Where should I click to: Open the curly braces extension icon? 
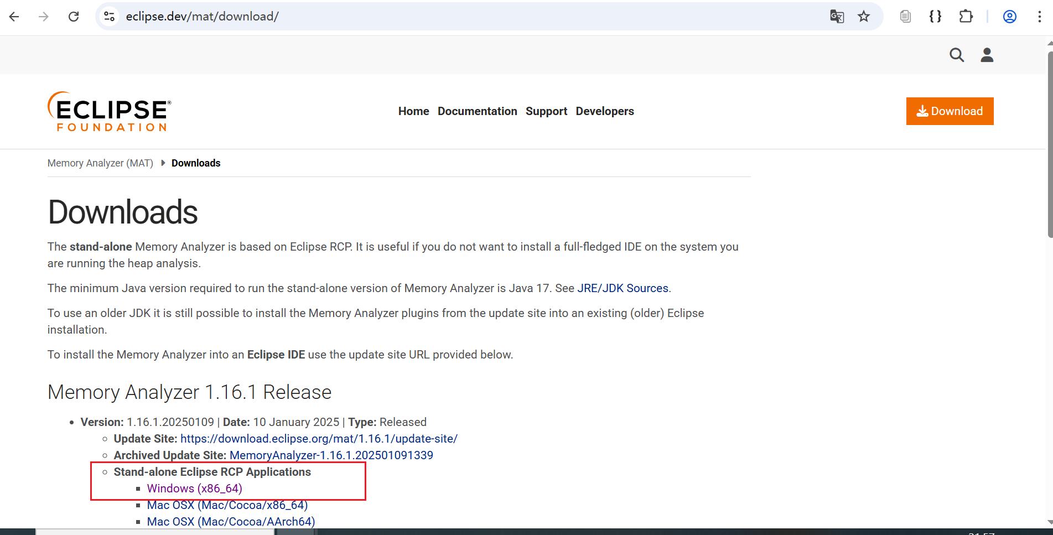tap(935, 17)
